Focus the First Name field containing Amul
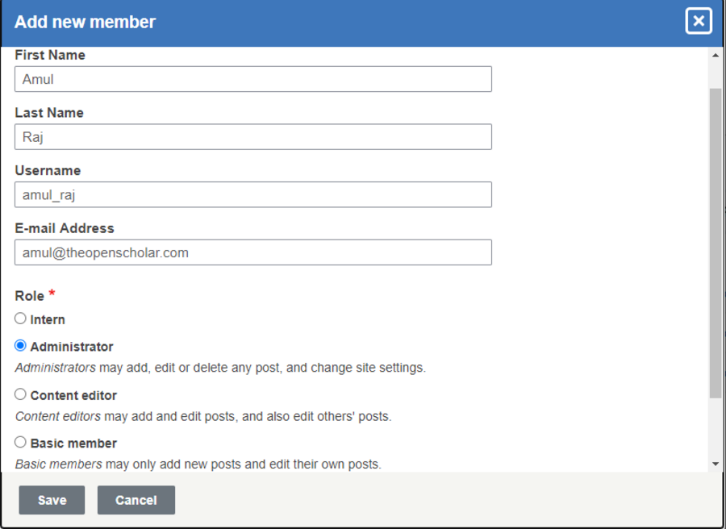This screenshot has width=726, height=529. (x=252, y=79)
